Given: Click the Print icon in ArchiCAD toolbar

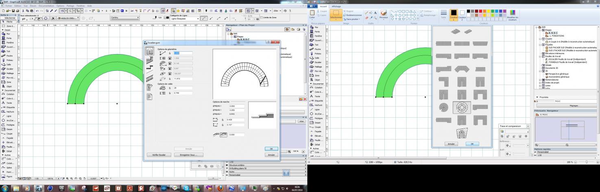Looking at the screenshot, I should 17,11.
